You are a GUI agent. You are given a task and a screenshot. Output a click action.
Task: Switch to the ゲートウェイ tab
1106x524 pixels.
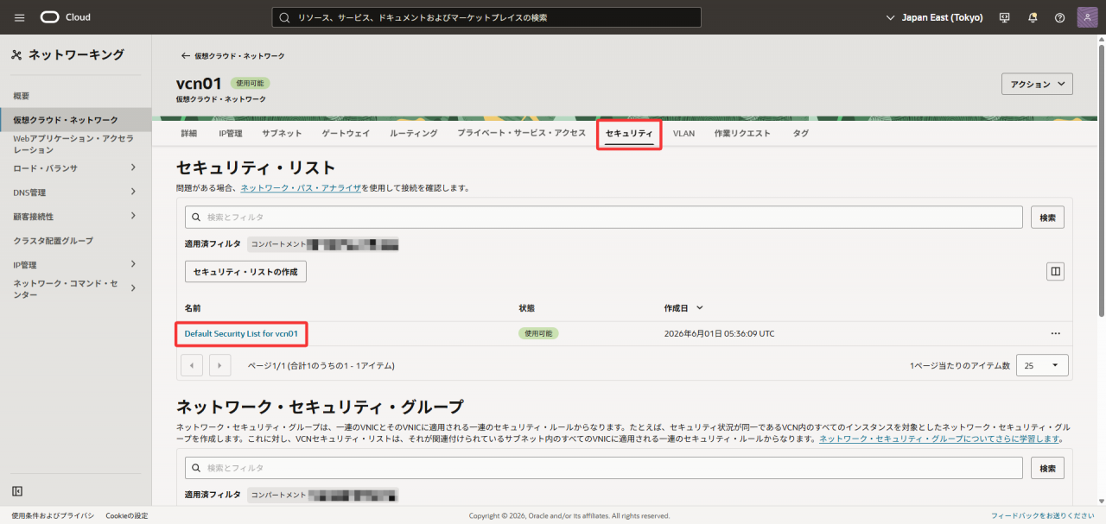coord(346,134)
